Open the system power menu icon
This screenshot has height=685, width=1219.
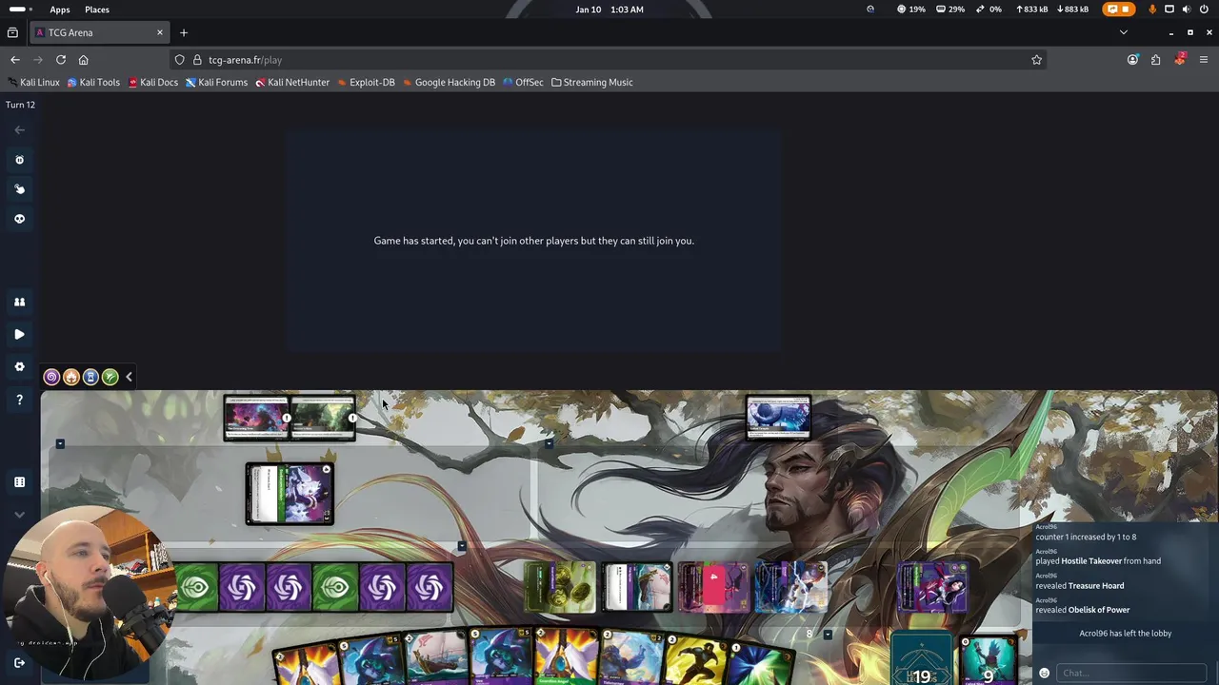point(1204,10)
